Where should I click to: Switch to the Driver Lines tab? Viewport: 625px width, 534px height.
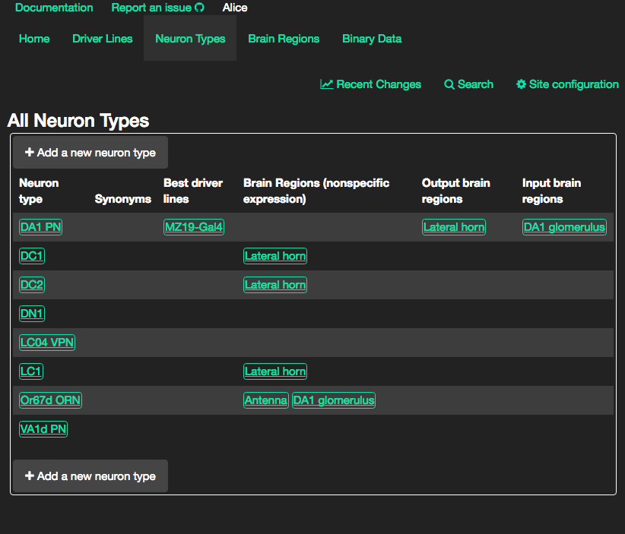click(x=103, y=39)
